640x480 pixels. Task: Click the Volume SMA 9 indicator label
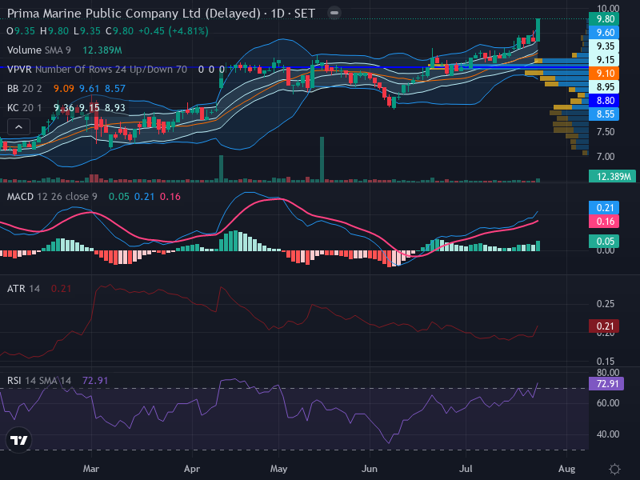tap(38, 50)
